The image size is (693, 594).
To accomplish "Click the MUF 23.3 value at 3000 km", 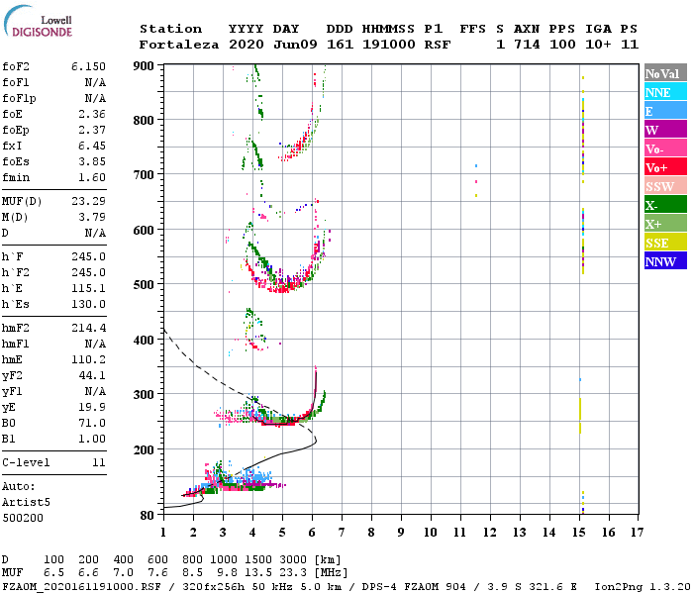I will click(x=293, y=573).
